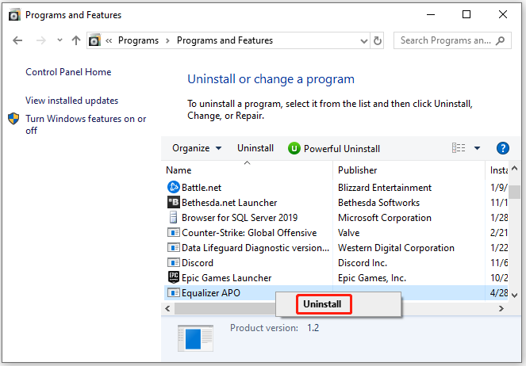Click Blizzard Entertainment publisher cell

point(385,188)
